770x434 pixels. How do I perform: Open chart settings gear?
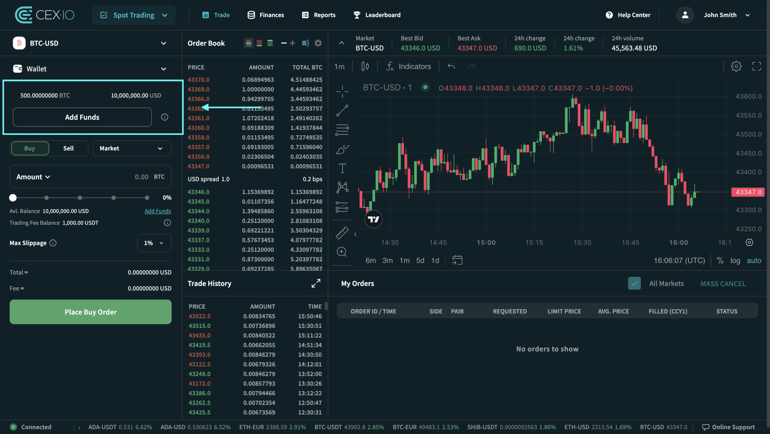coord(736,66)
